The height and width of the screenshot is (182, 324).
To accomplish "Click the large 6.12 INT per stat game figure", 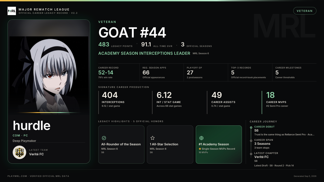I will pos(164,95).
